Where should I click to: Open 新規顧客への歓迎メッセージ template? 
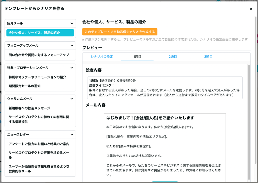click(x=29, y=108)
